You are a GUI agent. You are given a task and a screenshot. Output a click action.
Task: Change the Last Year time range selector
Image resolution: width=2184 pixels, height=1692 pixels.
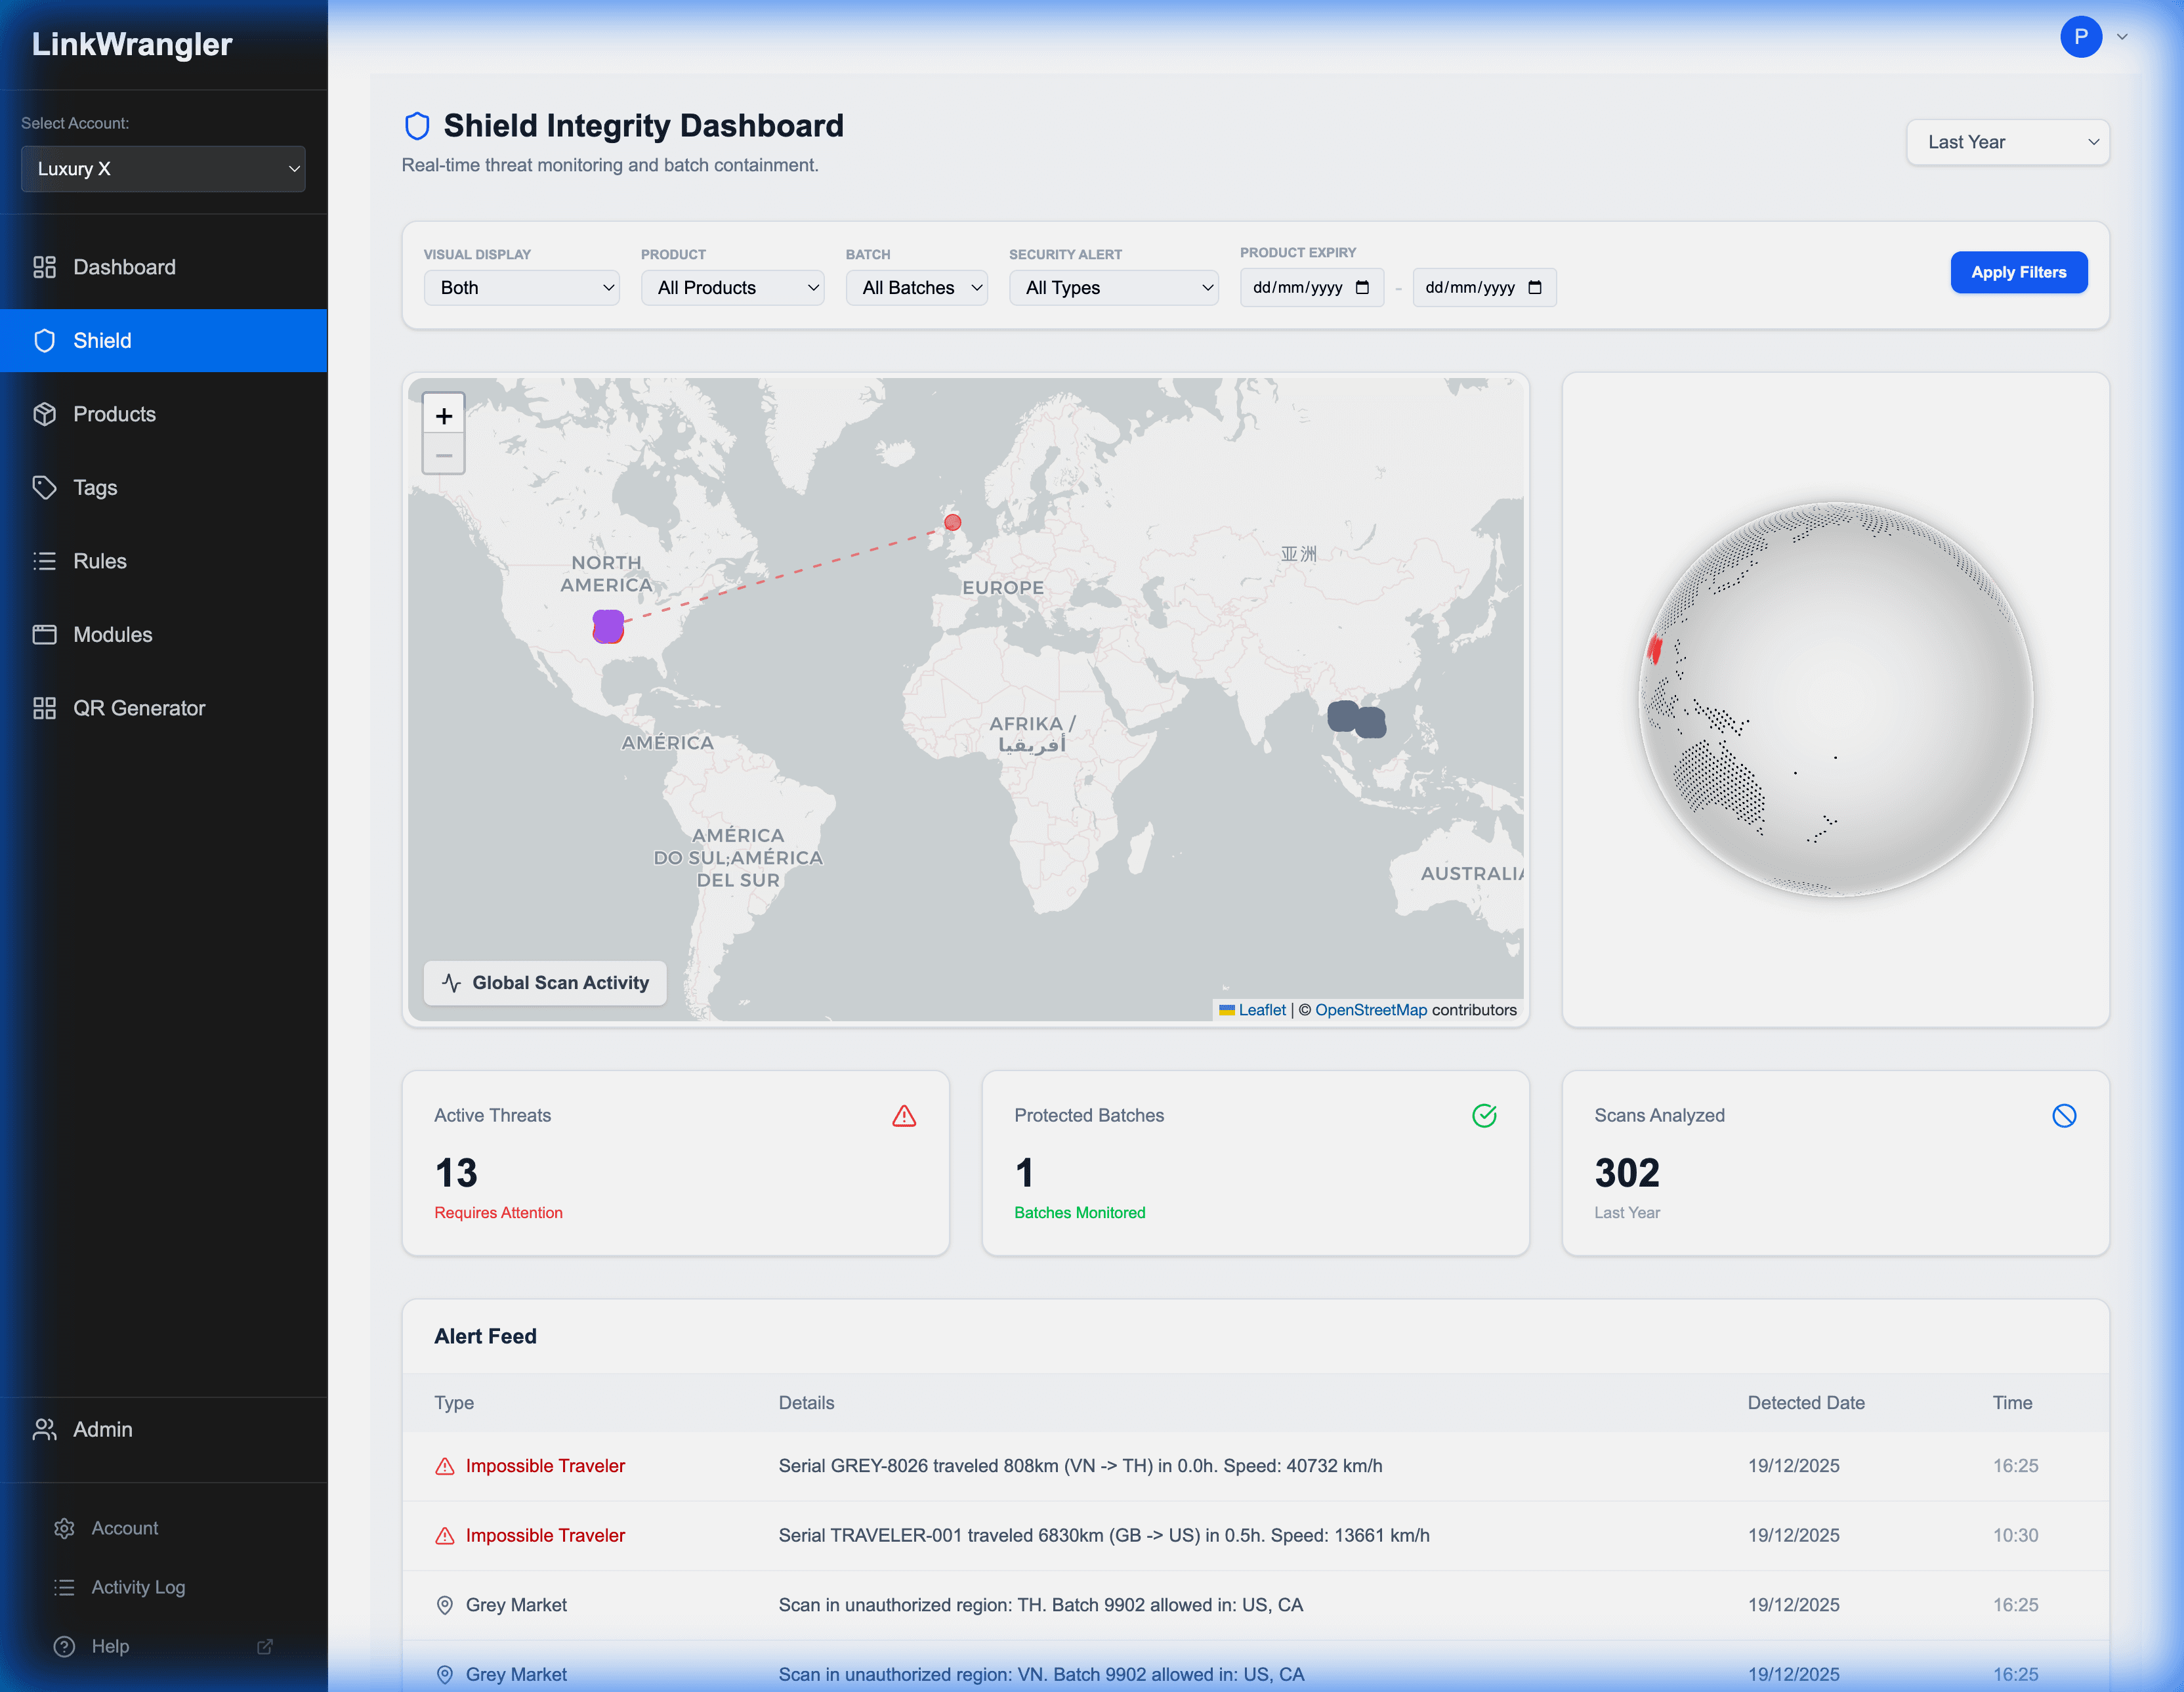pyautogui.click(x=2008, y=142)
